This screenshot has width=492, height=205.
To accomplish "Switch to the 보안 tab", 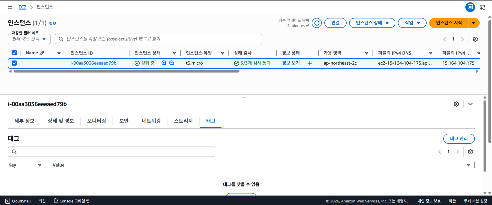I will (x=124, y=121).
